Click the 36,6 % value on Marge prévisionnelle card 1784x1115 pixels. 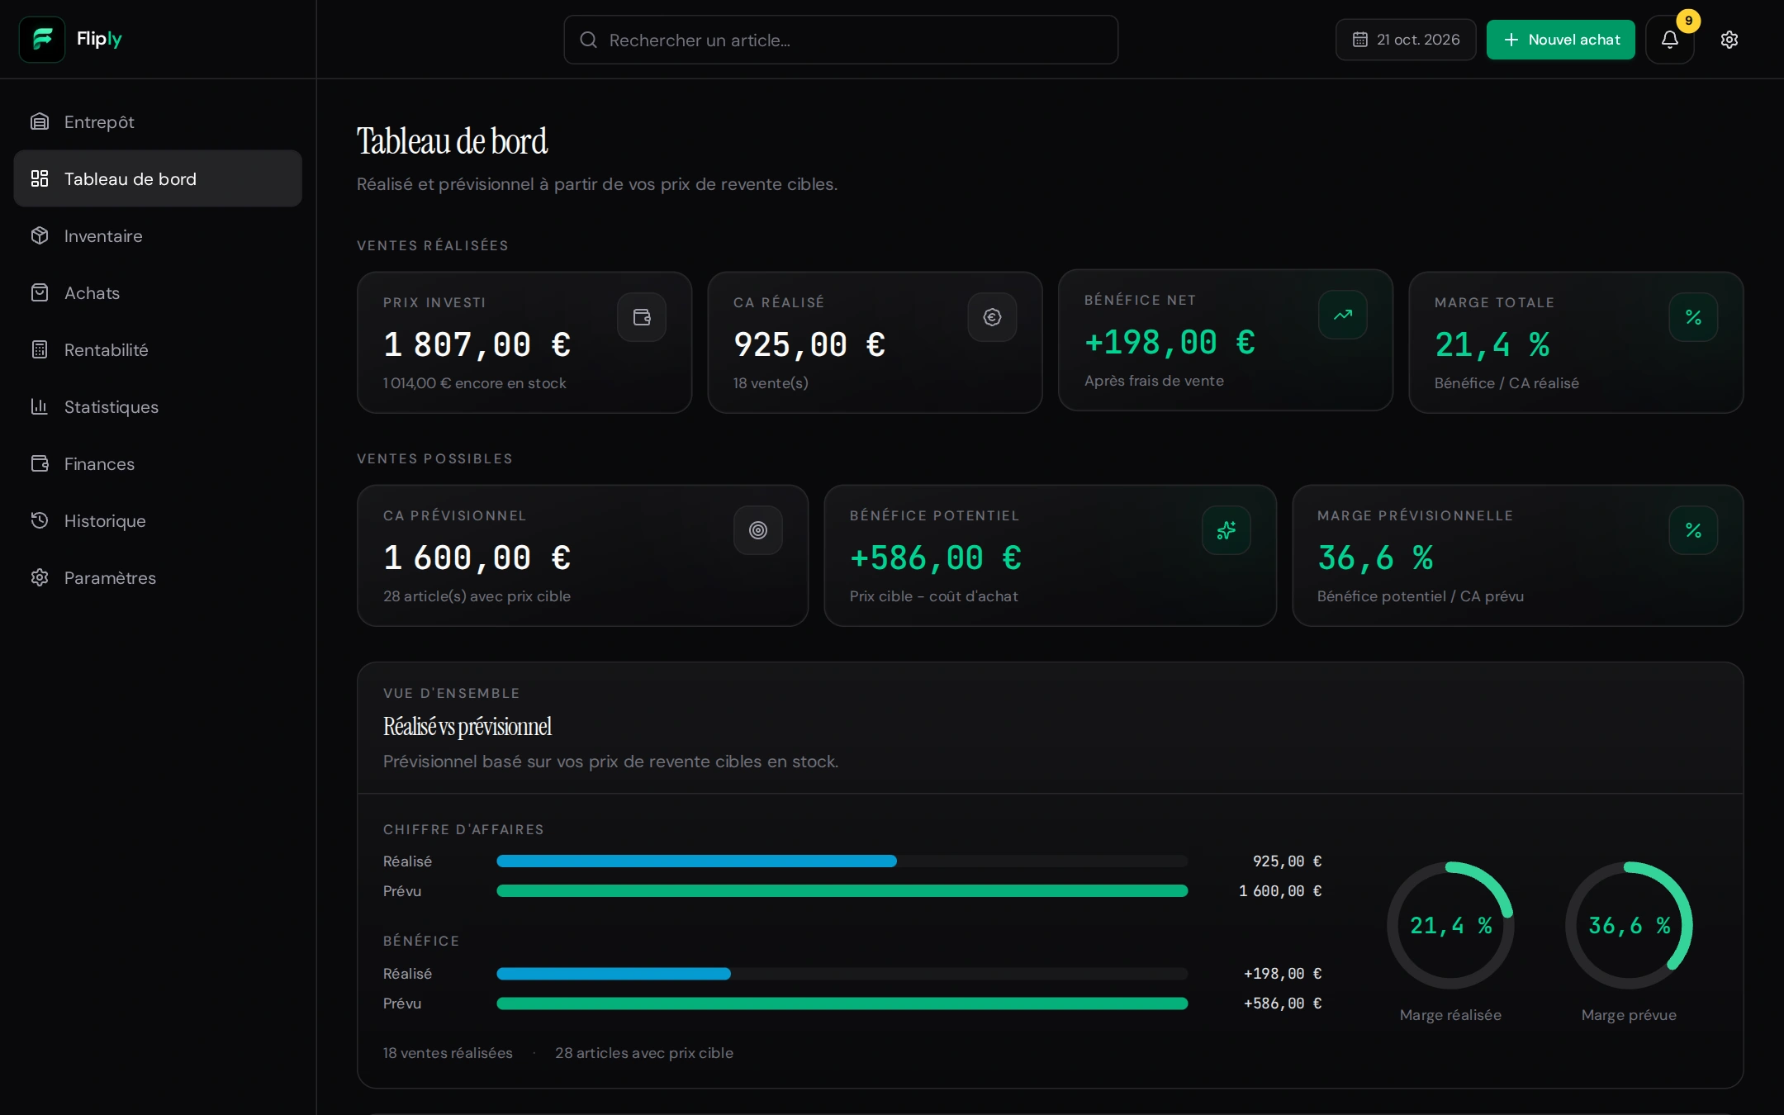(x=1375, y=557)
